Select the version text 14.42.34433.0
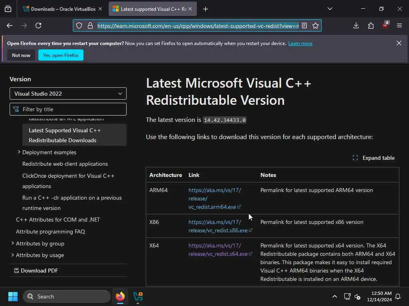The height and width of the screenshot is (306, 409). coord(224,120)
